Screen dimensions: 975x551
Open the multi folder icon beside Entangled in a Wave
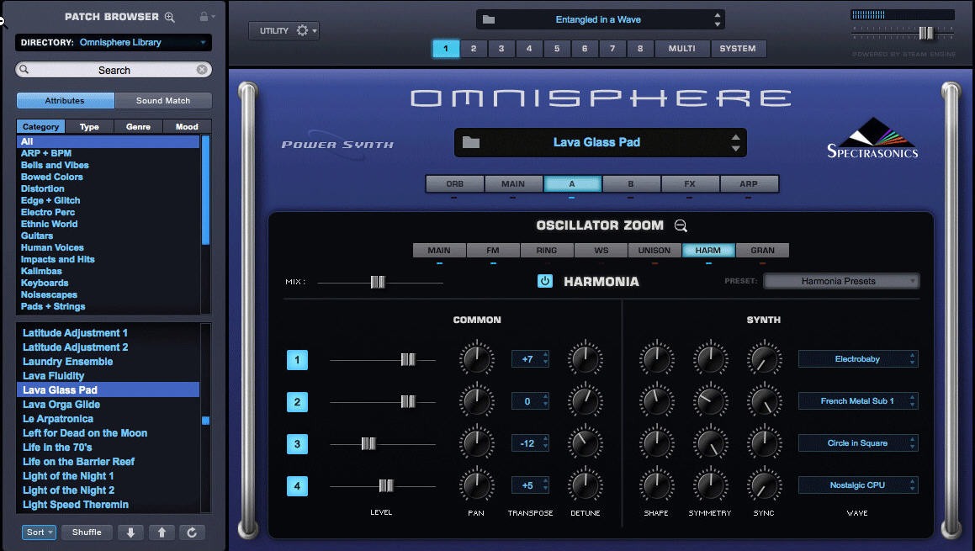point(489,19)
